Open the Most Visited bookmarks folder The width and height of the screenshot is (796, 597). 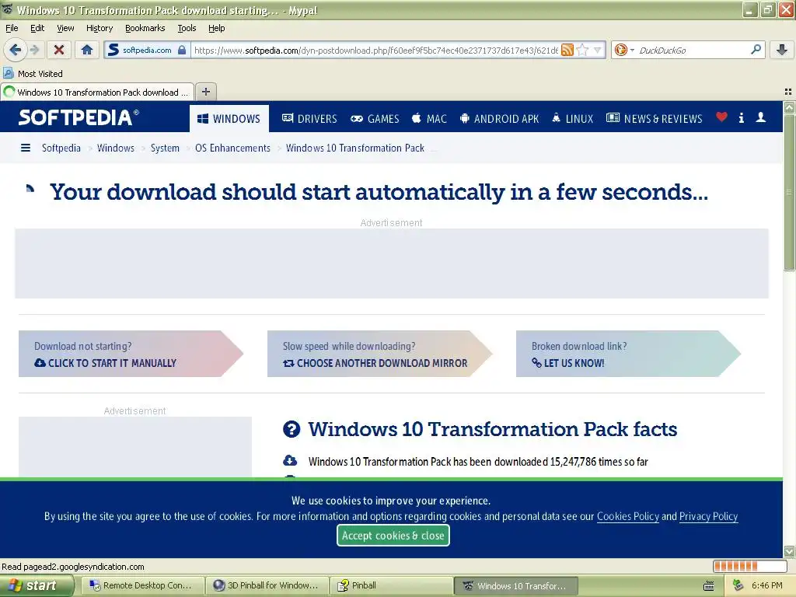tap(33, 74)
